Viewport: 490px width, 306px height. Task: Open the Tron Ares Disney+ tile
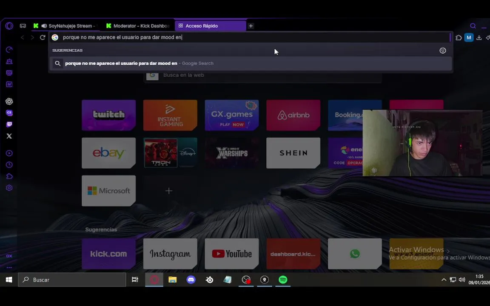[x=170, y=153]
